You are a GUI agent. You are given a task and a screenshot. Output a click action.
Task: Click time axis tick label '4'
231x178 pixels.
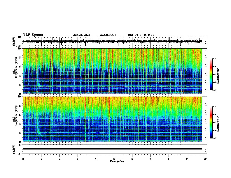96,159
